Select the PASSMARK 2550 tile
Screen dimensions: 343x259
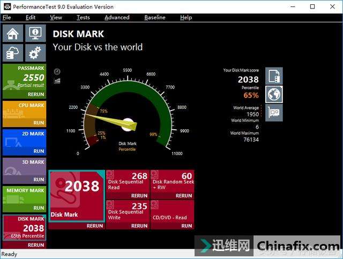click(x=25, y=81)
